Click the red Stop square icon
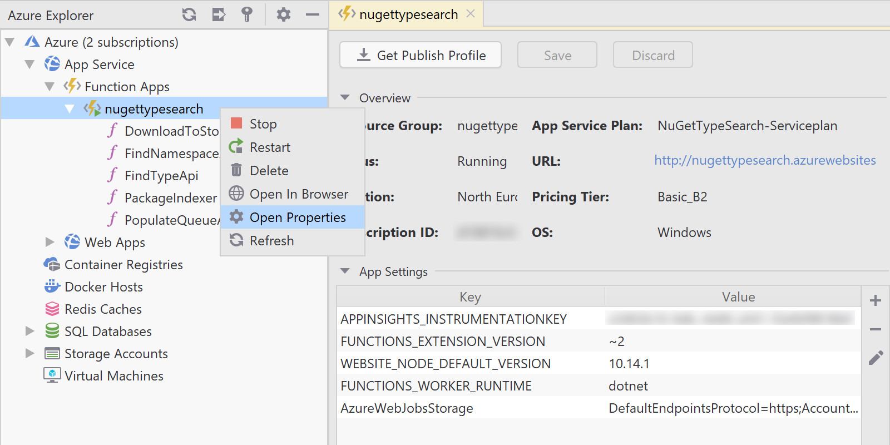890x445 pixels. (236, 123)
